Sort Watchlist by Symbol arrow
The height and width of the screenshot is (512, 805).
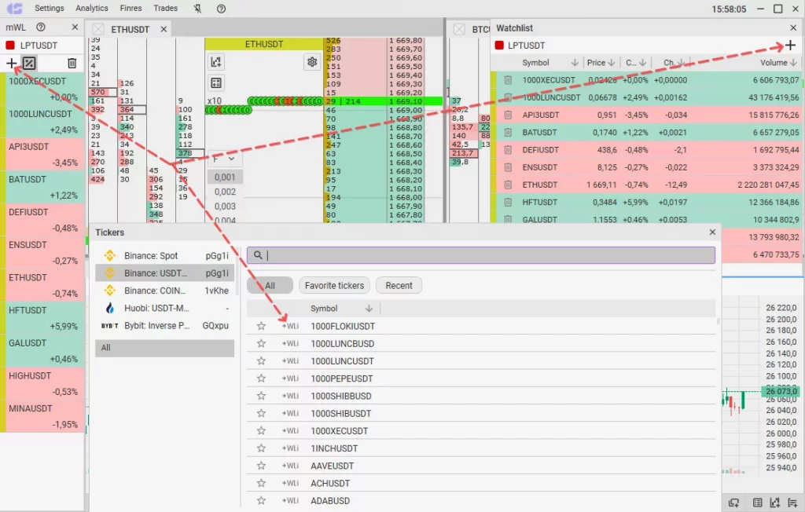(575, 63)
